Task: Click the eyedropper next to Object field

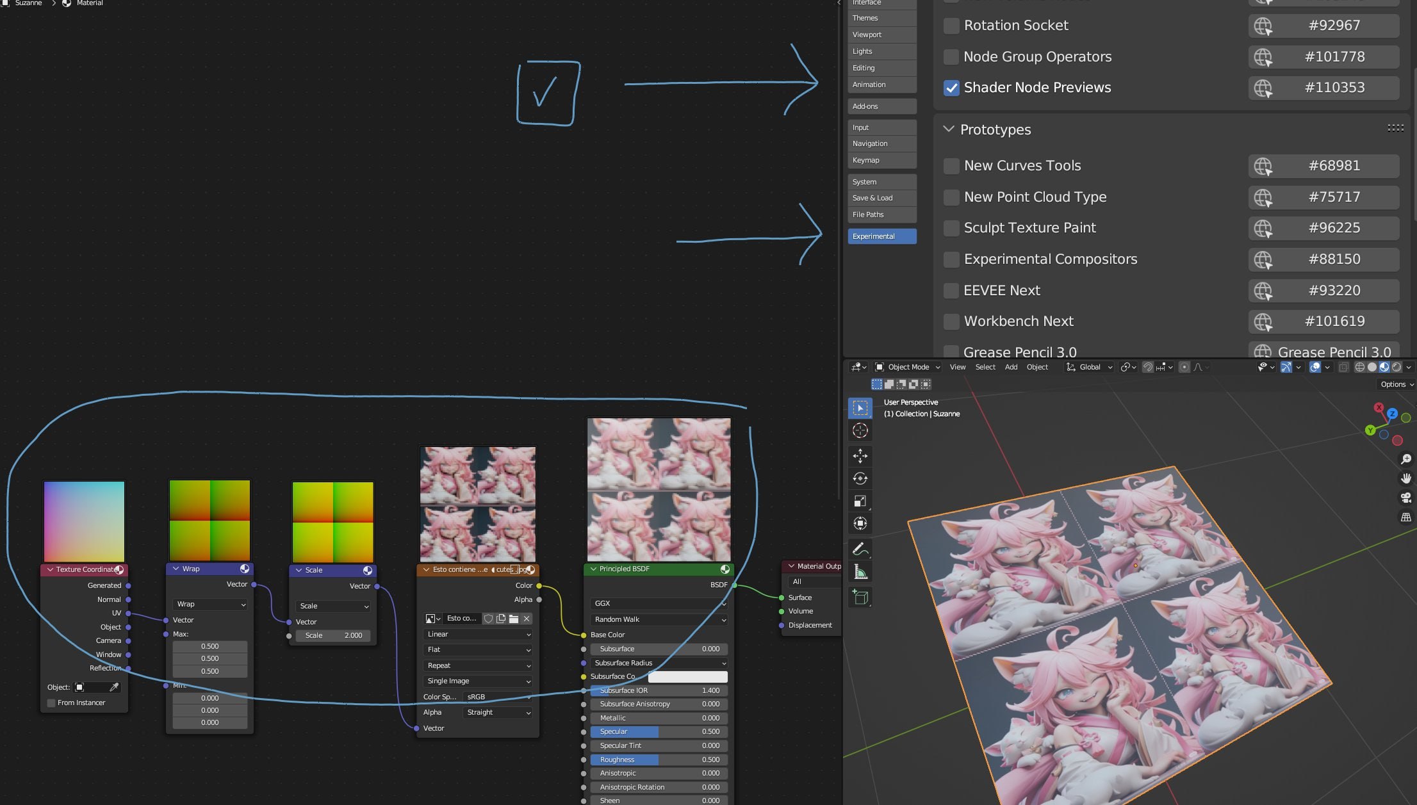Action: pyautogui.click(x=114, y=687)
